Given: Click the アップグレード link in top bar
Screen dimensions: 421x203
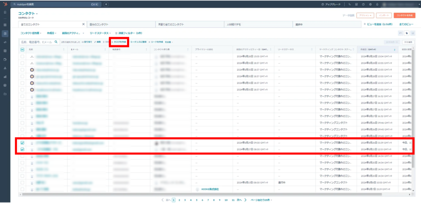Looking at the screenshot, I should [331, 4].
